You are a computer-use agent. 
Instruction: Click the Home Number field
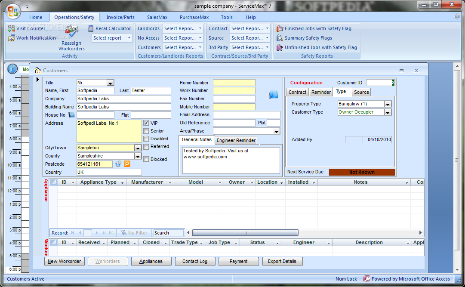(x=234, y=83)
